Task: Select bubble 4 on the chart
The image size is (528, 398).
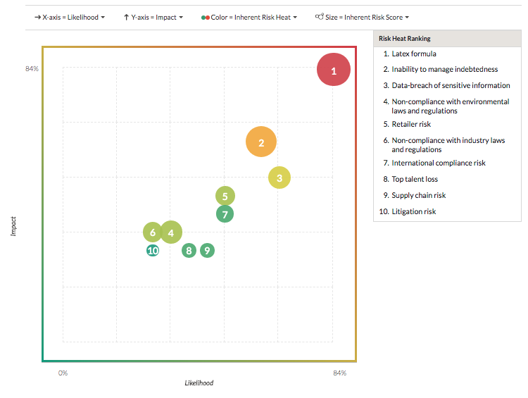Action: 171,232
